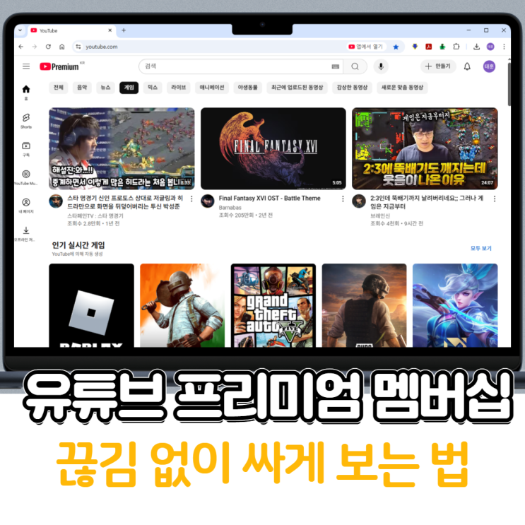525x525 pixels.
Task: Open the Grand Theft Auto V game card
Action: point(273,305)
